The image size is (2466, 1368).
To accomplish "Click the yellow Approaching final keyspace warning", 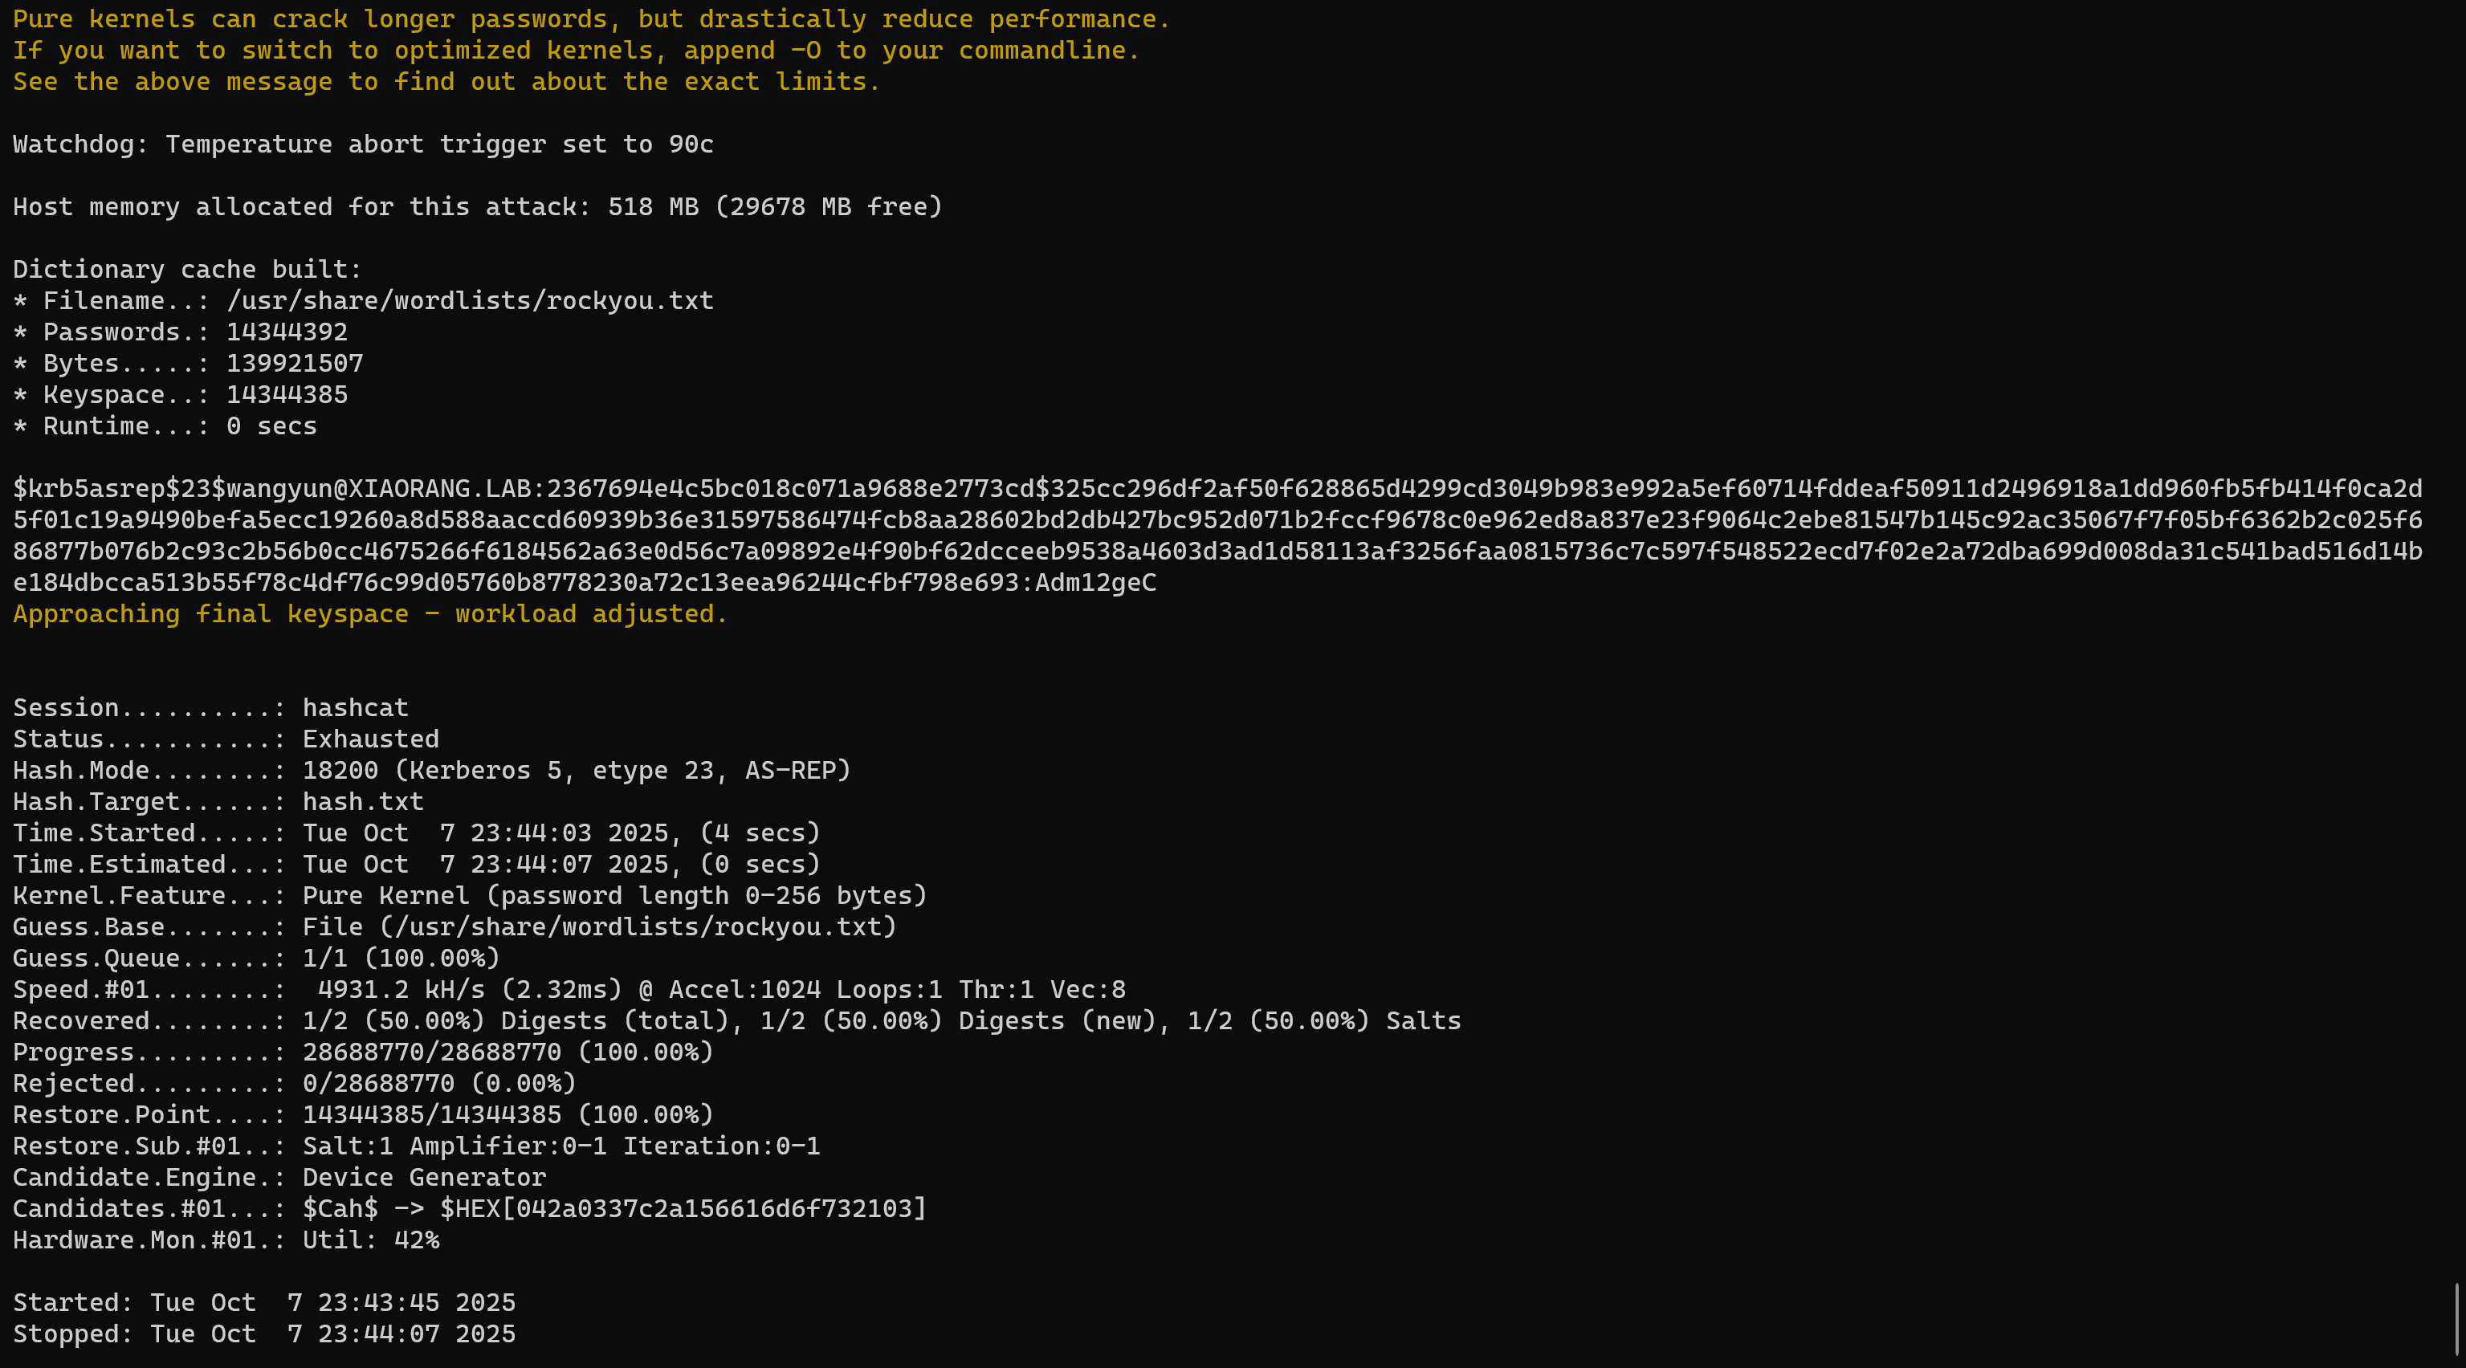I will tap(369, 615).
